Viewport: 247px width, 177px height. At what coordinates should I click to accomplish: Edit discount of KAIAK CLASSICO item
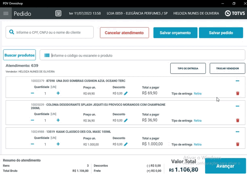126,144
